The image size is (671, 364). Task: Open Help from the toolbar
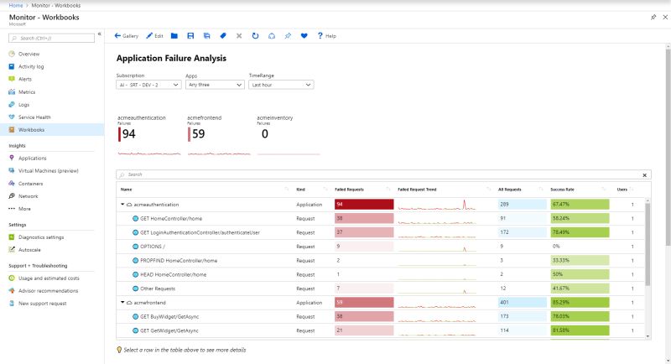(326, 36)
